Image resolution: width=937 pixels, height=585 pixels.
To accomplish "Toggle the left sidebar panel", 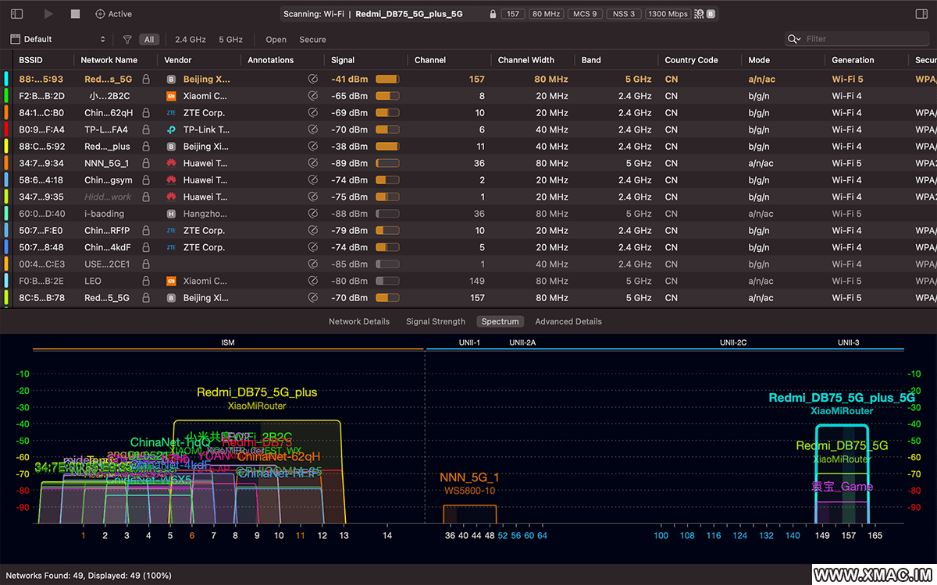I will tap(16, 14).
